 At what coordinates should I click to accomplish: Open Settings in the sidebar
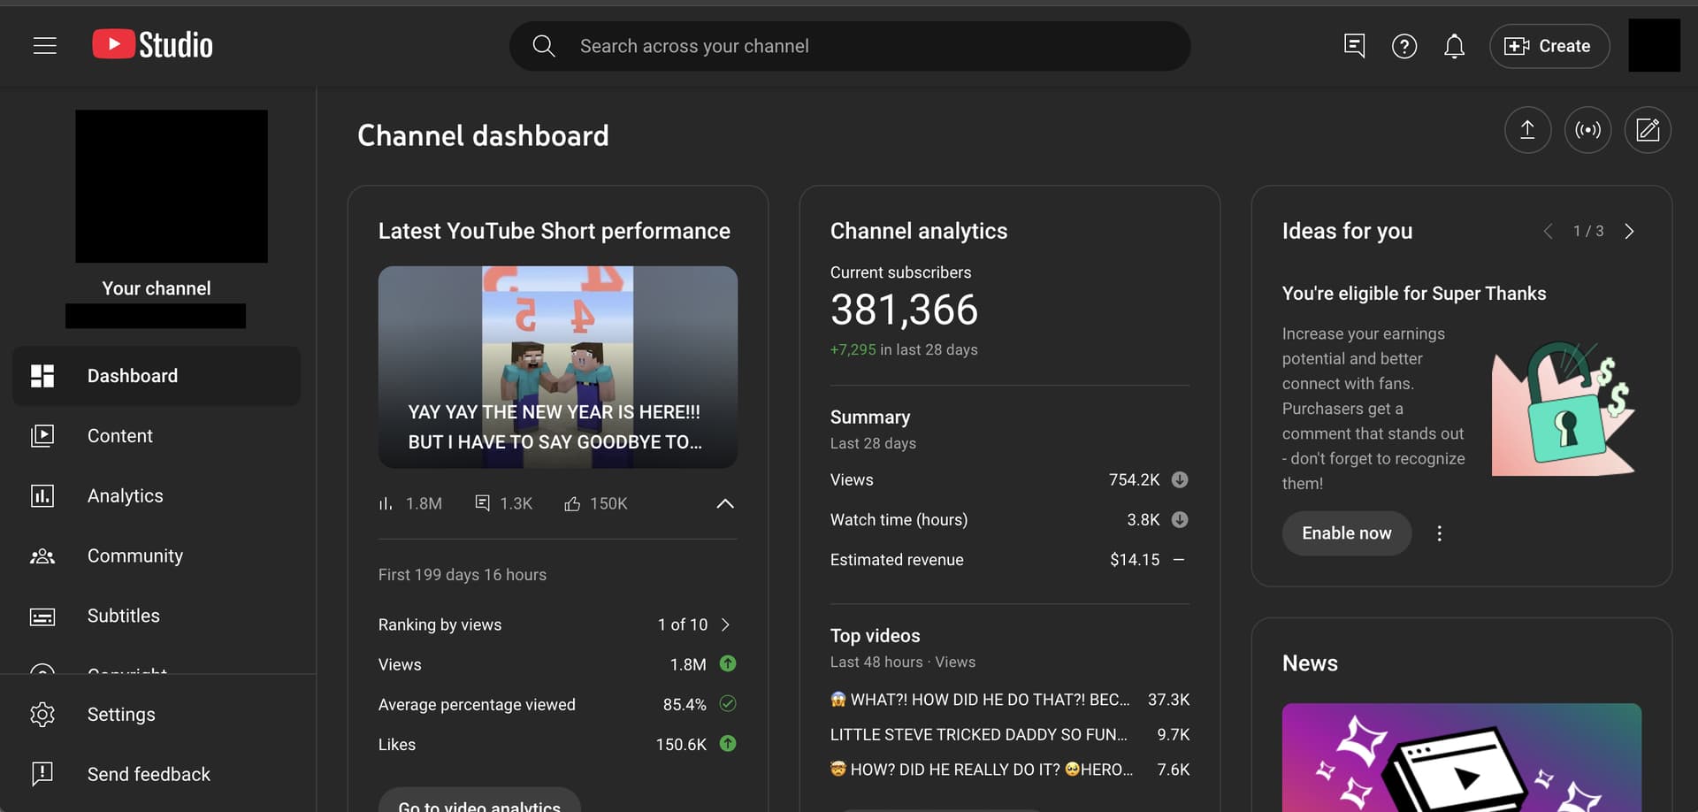[x=157, y=715]
